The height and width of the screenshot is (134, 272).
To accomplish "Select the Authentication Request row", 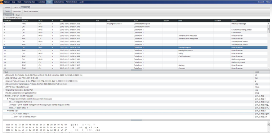I will pos(135,35).
